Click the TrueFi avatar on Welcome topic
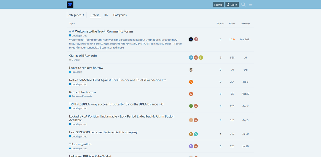 tap(191, 39)
